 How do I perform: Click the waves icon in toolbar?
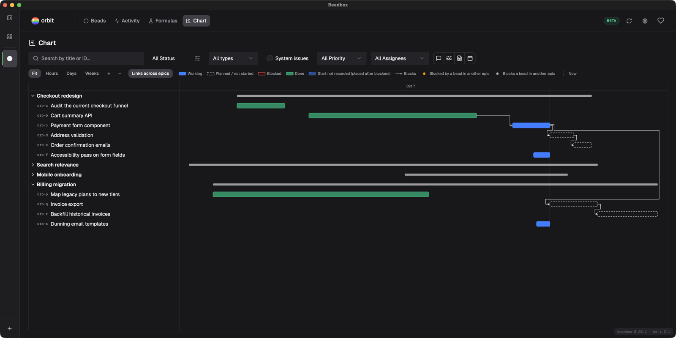[x=449, y=58]
